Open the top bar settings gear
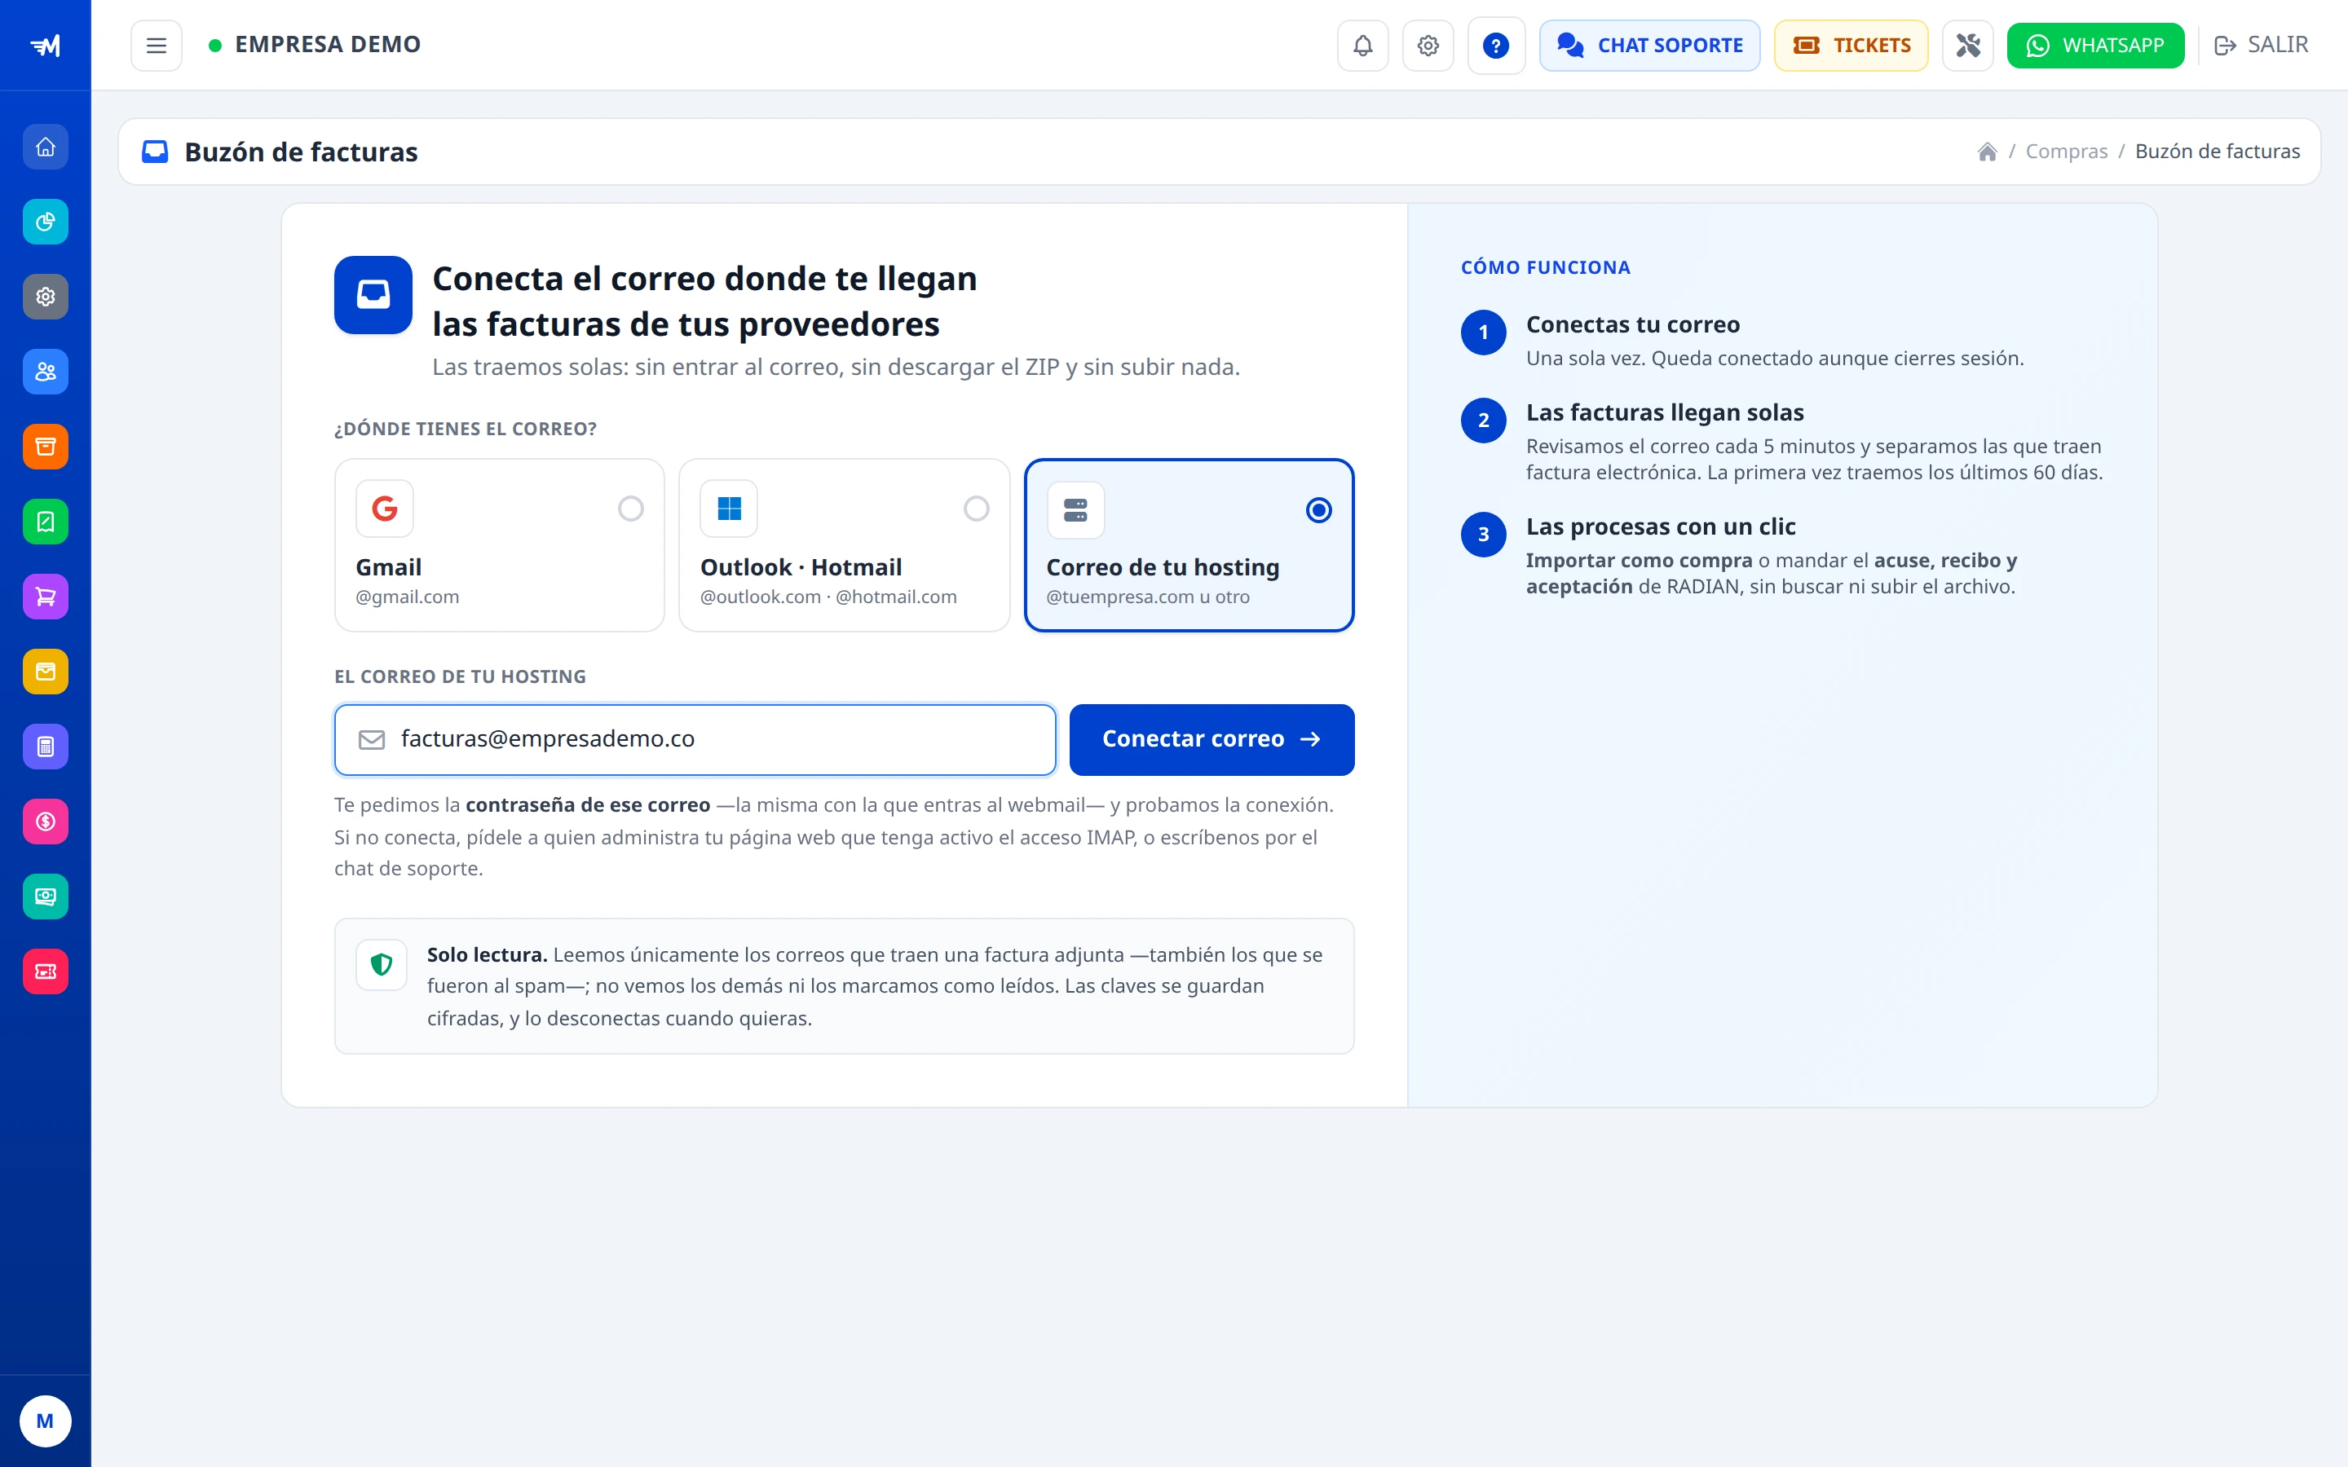This screenshot has height=1467, width=2348. (1428, 46)
